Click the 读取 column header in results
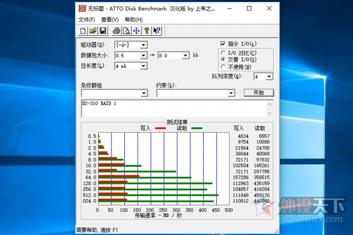The width and height of the screenshot is (353, 235). point(260,128)
